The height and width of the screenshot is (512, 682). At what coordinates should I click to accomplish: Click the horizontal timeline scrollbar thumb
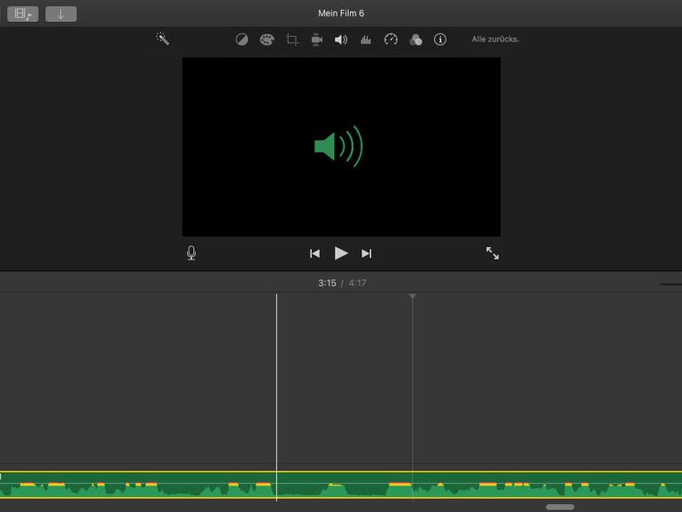tap(560, 507)
